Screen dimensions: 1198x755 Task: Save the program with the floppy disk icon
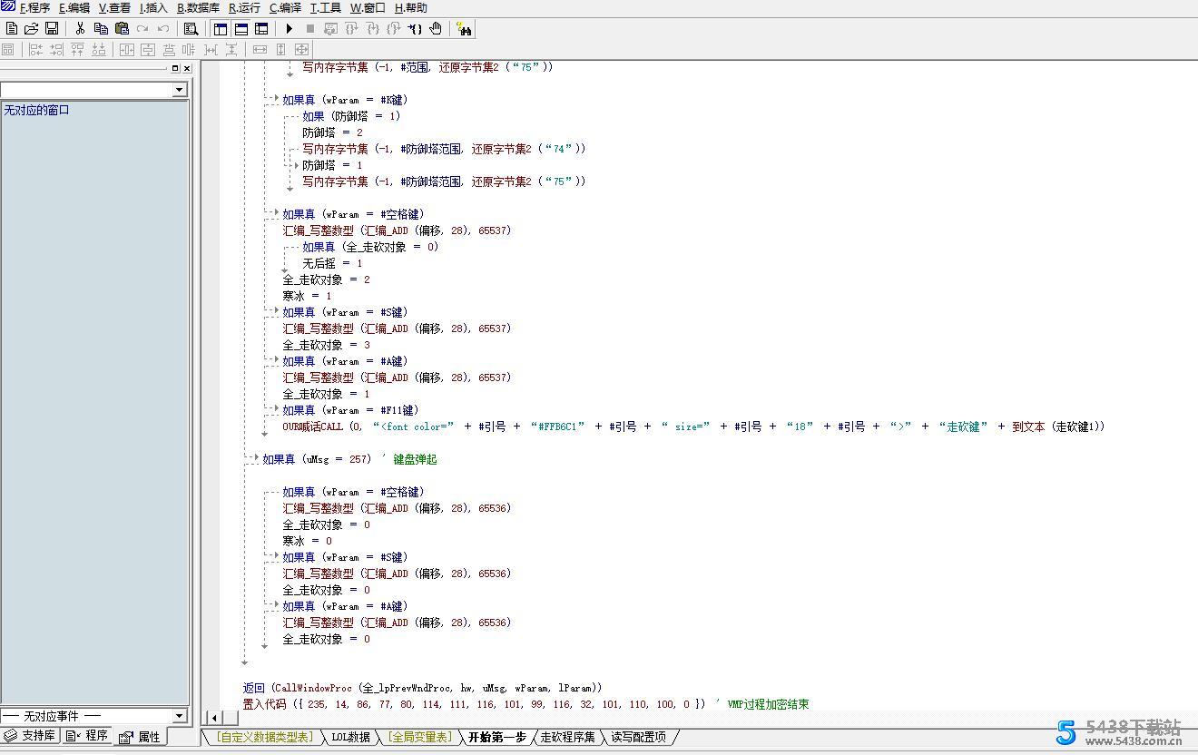52,29
